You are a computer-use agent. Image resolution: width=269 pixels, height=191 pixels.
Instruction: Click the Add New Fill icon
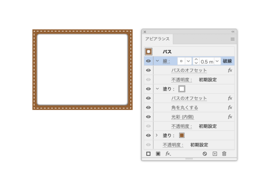(x=158, y=154)
